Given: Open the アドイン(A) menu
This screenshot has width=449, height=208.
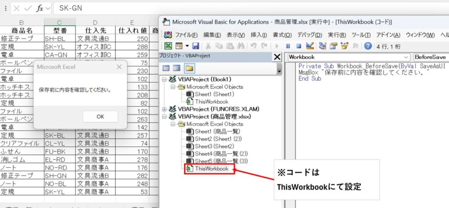Looking at the screenshot, I should coord(388,35).
